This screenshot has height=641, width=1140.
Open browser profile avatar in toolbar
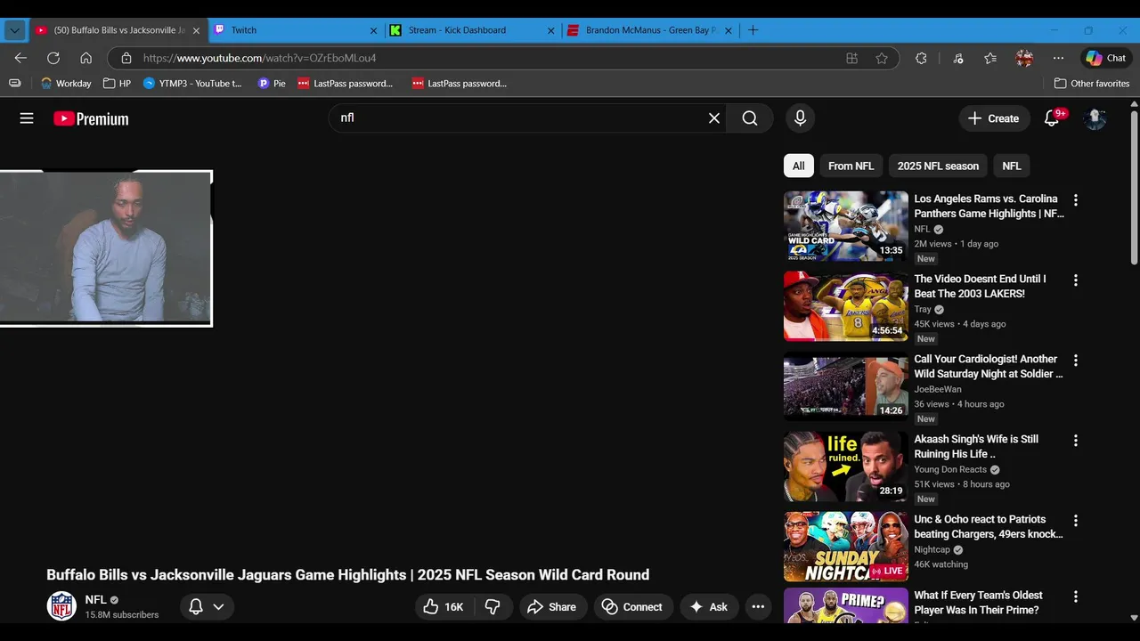1024,58
